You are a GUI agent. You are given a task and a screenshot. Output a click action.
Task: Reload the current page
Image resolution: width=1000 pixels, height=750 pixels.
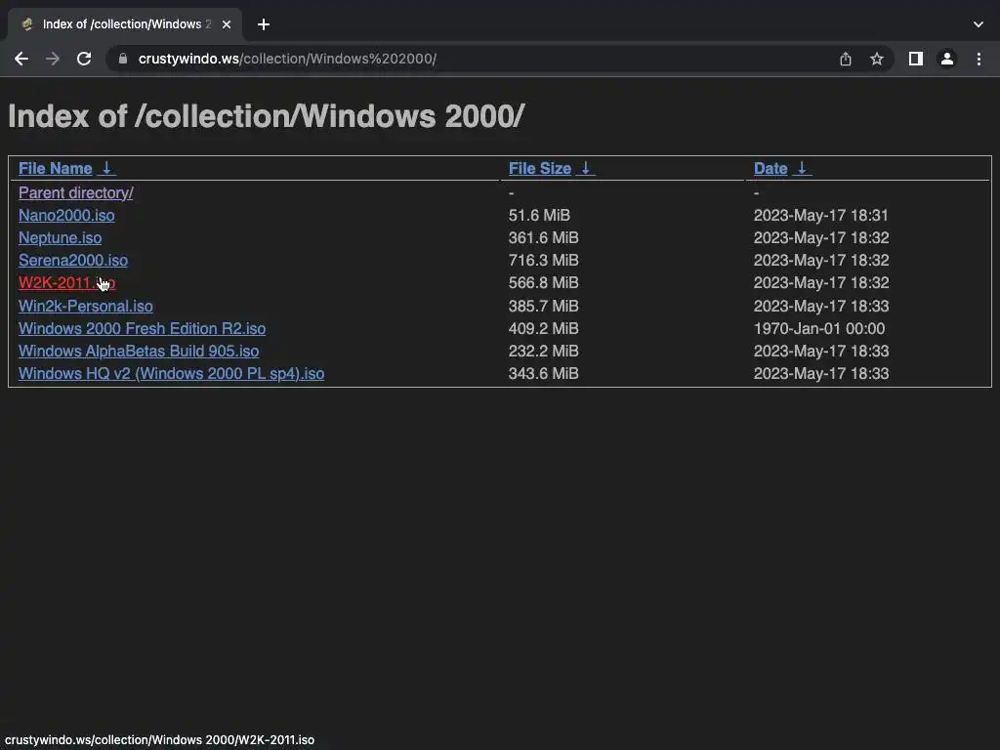point(84,59)
